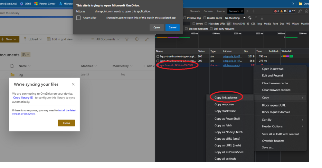Select Copy link address menu item
The image size is (322, 168).
pos(226,98)
